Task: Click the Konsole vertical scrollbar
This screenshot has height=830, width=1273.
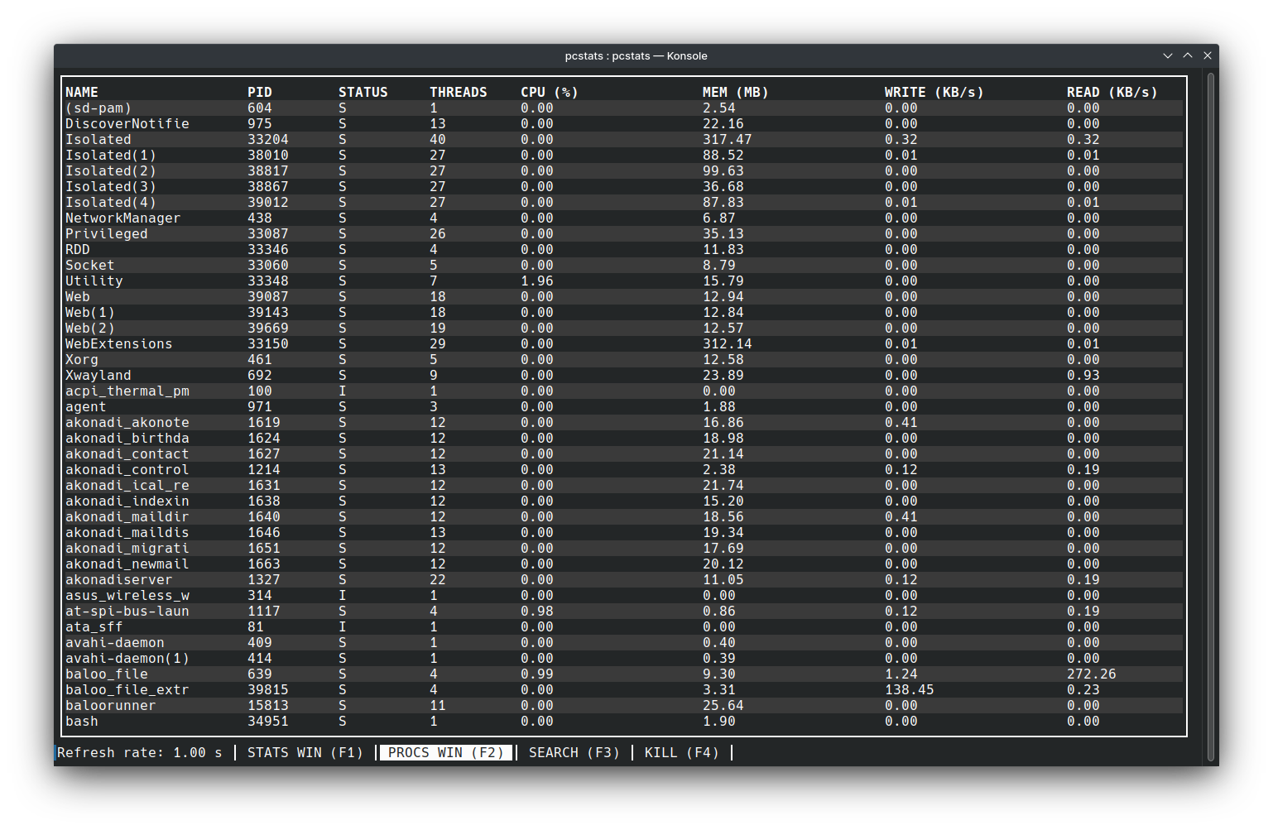Action: click(1210, 414)
